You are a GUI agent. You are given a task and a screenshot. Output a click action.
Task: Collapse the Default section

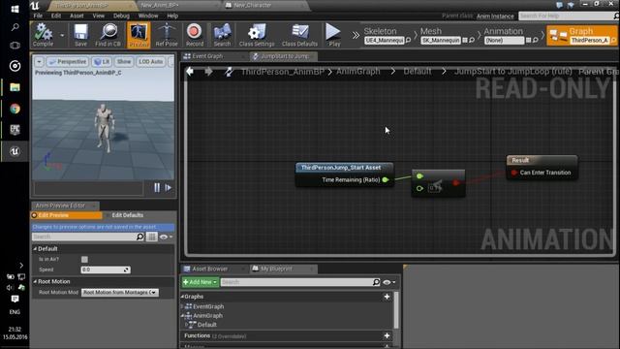click(35, 249)
